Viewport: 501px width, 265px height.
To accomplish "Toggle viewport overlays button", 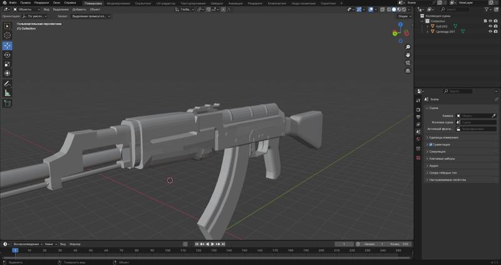I will (x=371, y=9).
